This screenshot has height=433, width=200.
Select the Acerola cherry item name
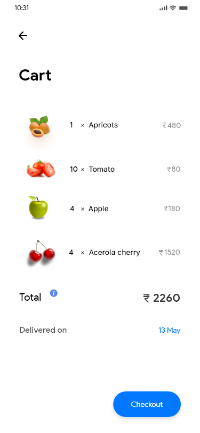tap(114, 252)
